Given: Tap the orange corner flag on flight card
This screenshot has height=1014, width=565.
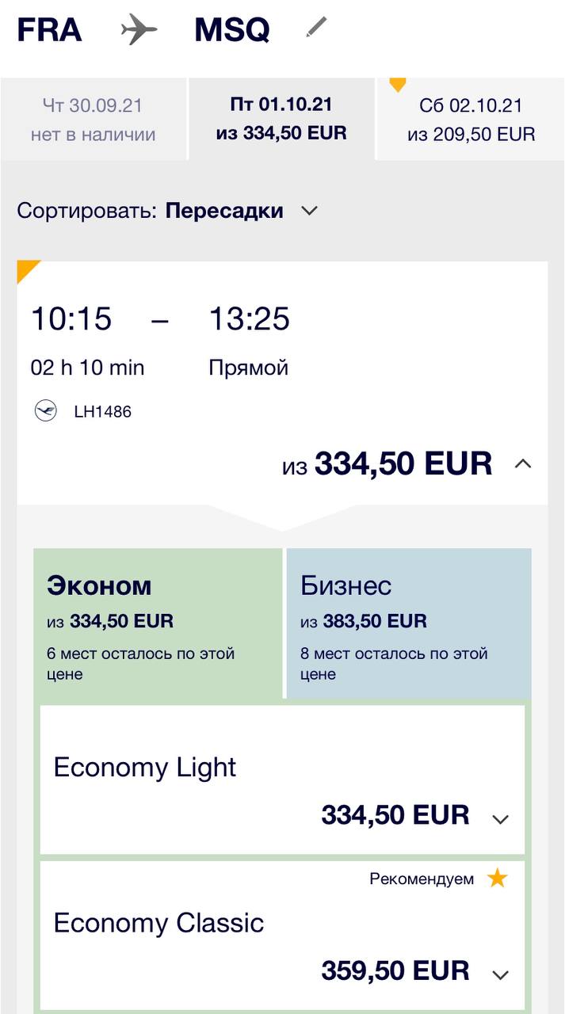Looking at the screenshot, I should tap(27, 270).
